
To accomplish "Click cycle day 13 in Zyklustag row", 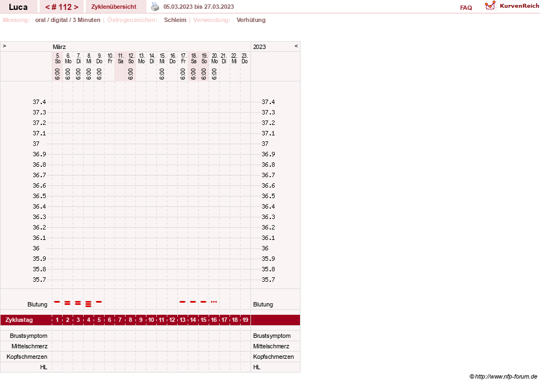I will click(x=183, y=320).
